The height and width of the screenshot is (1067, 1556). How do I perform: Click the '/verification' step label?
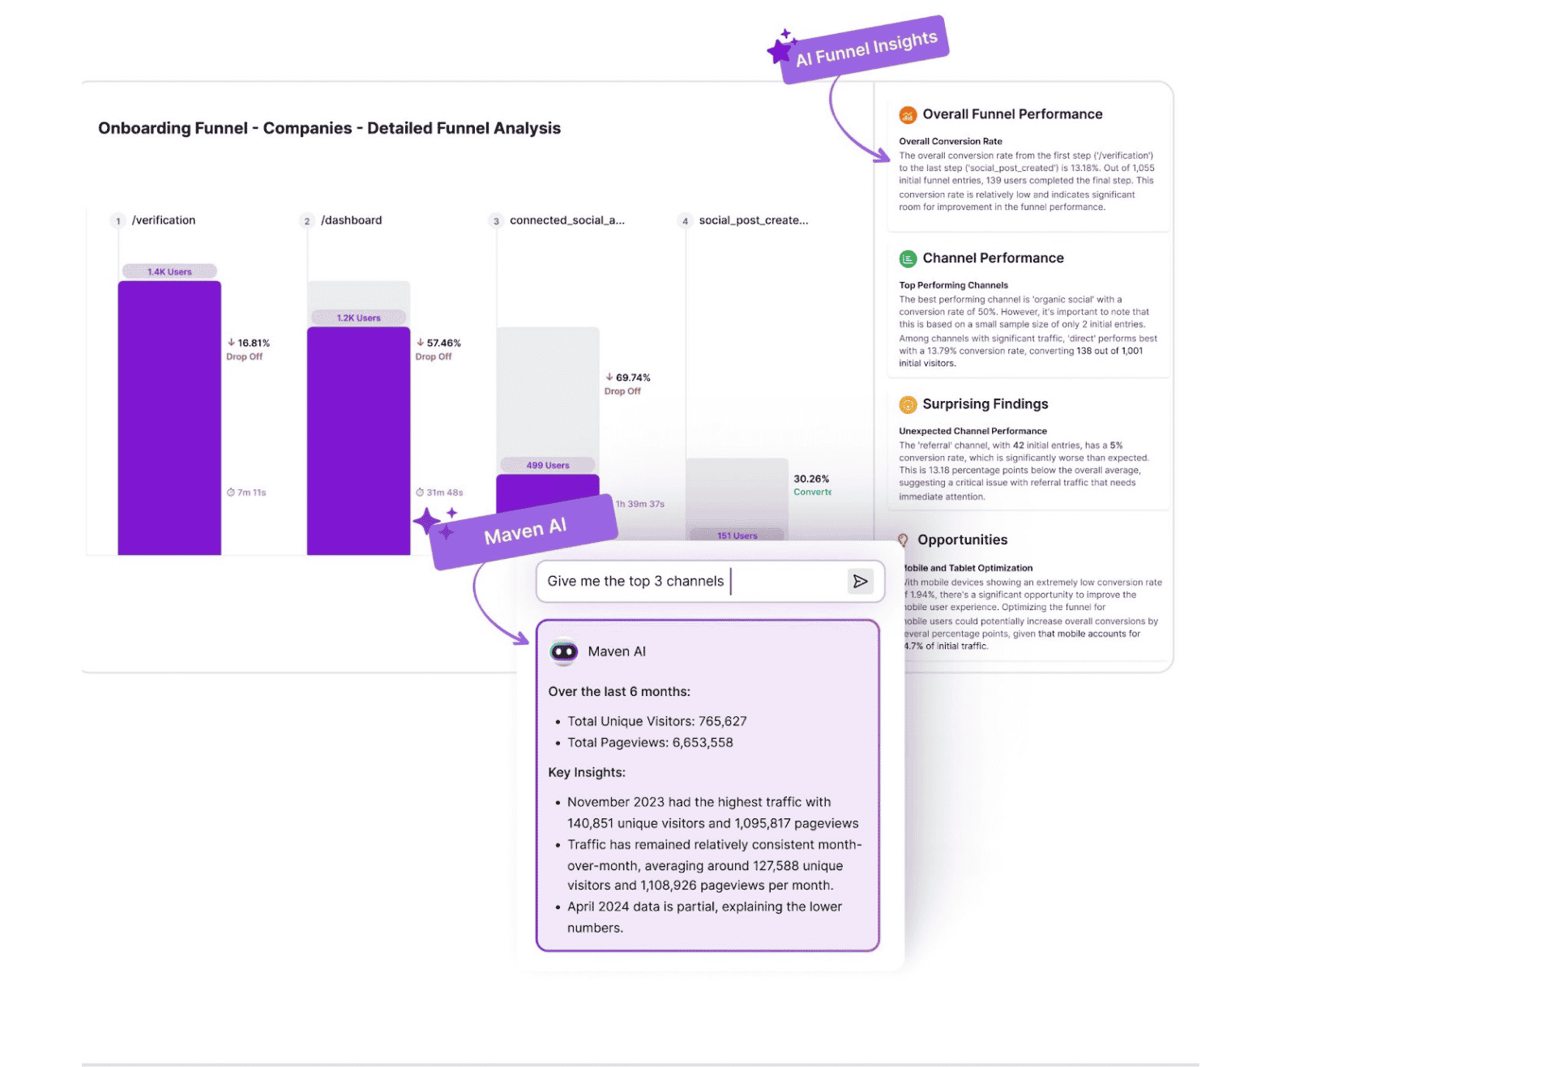[x=164, y=220]
